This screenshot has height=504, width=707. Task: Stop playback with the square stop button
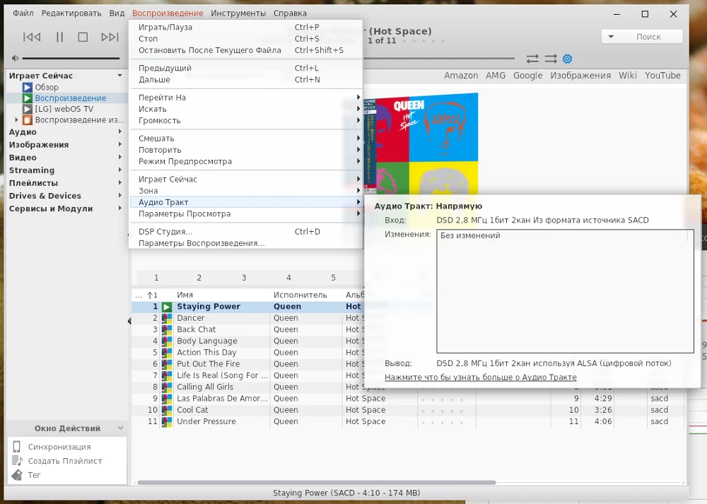(83, 37)
